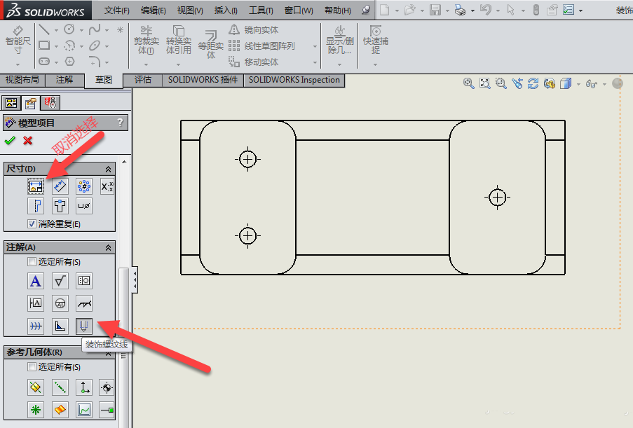
Task: Check Select all under Reference Geometry
Action: [32, 366]
